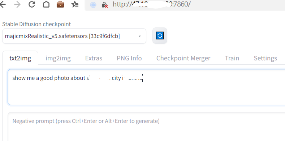Screen dimensions: 285x141
Task: Click the insecure connection lock icon
Action: [x=104, y=5]
